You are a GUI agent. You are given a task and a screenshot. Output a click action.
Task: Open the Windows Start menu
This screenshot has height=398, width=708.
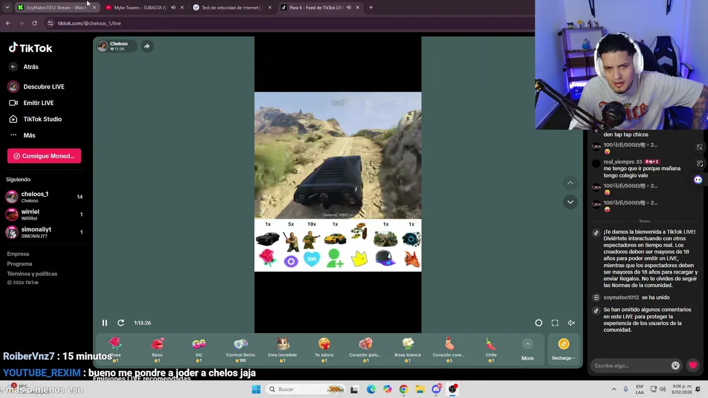[x=256, y=389]
